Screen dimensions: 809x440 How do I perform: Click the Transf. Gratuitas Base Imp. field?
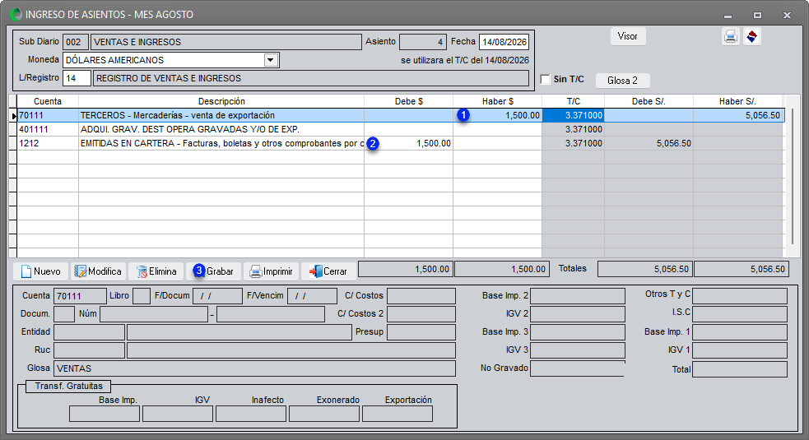(x=105, y=414)
